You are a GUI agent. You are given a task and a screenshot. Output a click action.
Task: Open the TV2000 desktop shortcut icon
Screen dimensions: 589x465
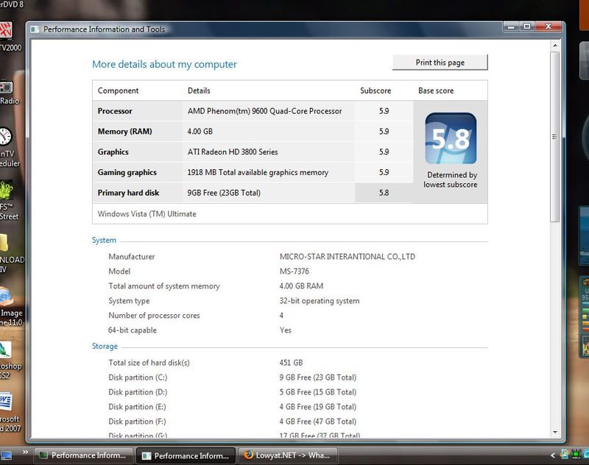coord(7,32)
